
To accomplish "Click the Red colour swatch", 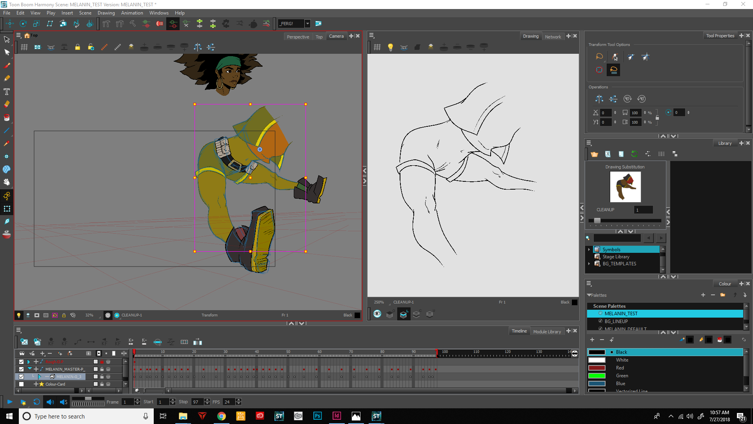I will coord(597,368).
